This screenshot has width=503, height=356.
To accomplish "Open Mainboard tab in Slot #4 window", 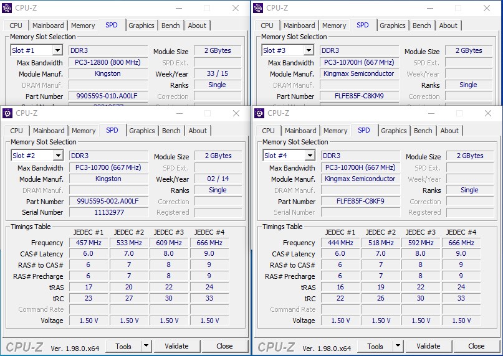I will click(300, 131).
